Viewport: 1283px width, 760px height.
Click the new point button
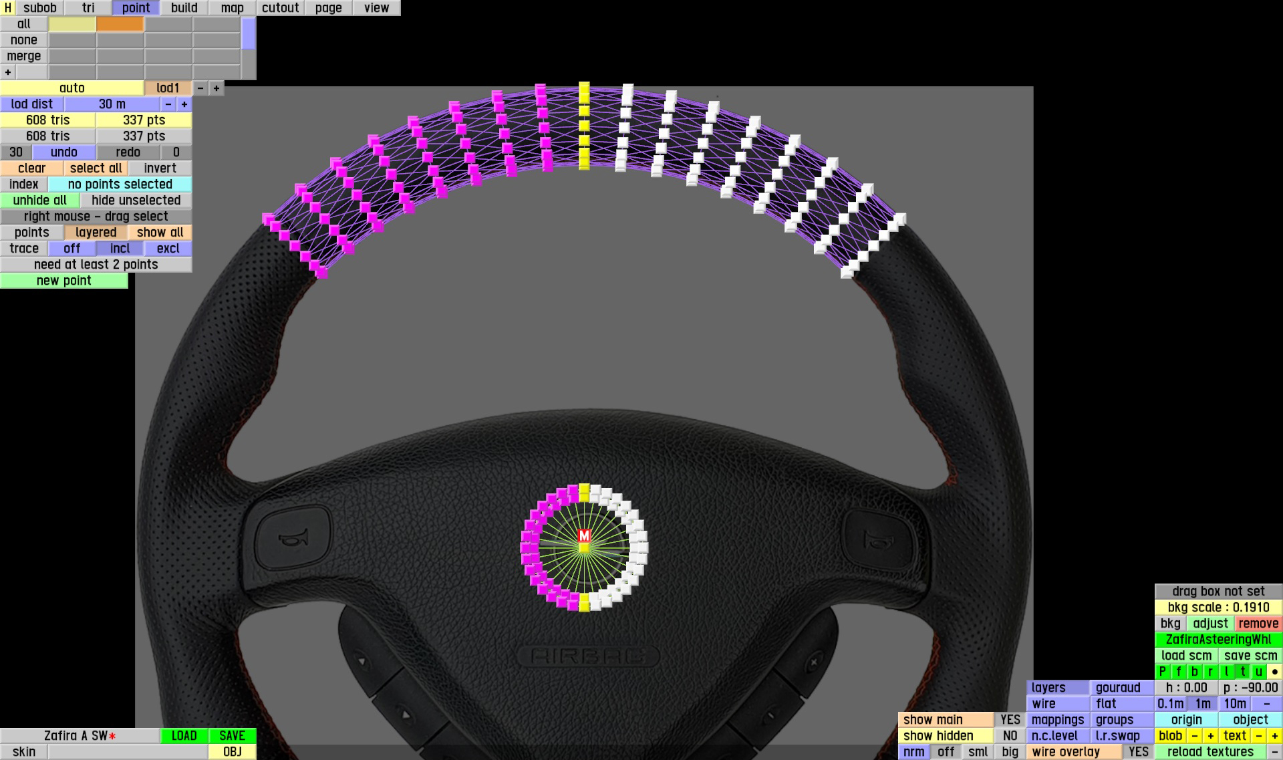pyautogui.click(x=63, y=281)
